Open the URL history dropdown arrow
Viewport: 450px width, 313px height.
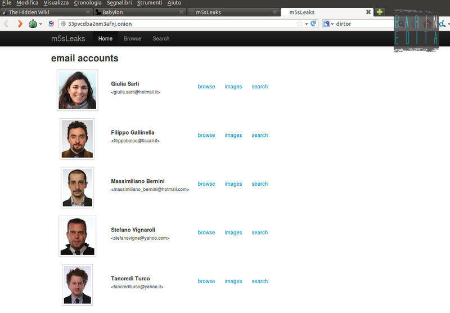(x=306, y=24)
